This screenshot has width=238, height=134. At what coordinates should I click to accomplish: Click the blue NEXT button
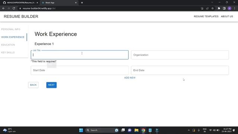[x=51, y=85]
